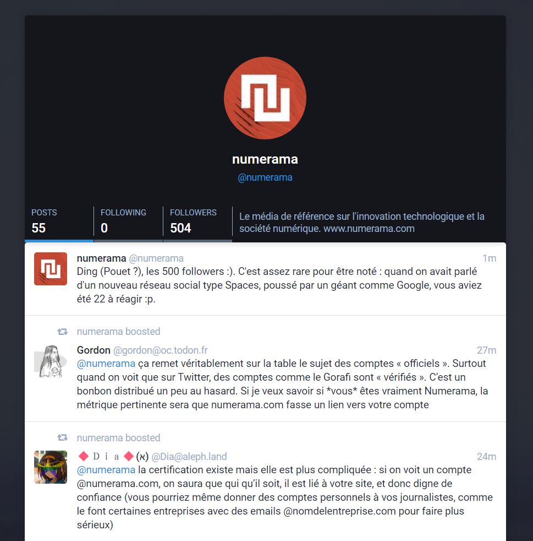Click @numerama mention in Dia's post
Viewport: 533px width, 541px height.
pyautogui.click(x=106, y=470)
